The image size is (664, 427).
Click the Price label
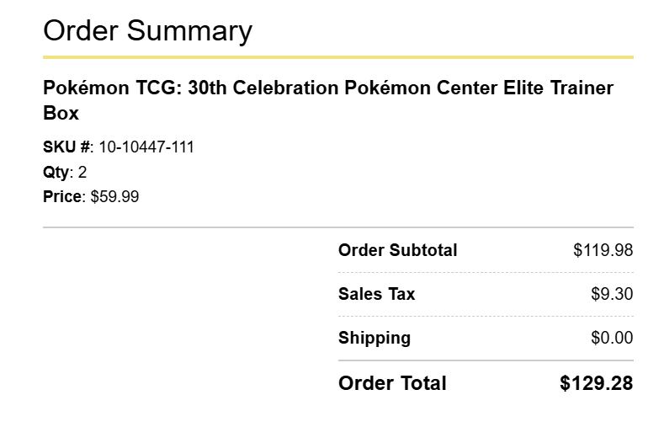click(x=62, y=196)
